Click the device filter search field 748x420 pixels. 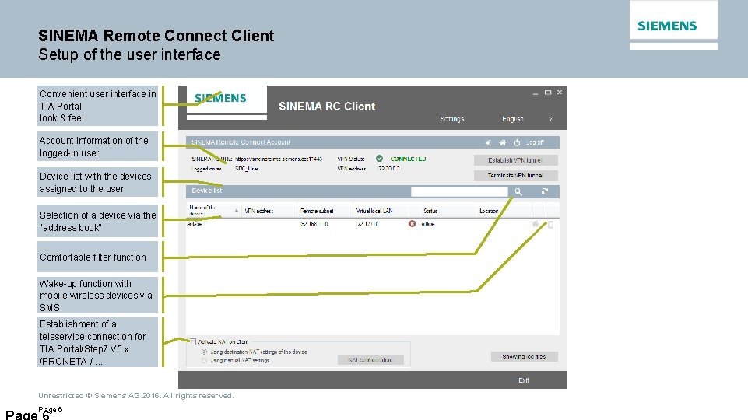click(459, 191)
